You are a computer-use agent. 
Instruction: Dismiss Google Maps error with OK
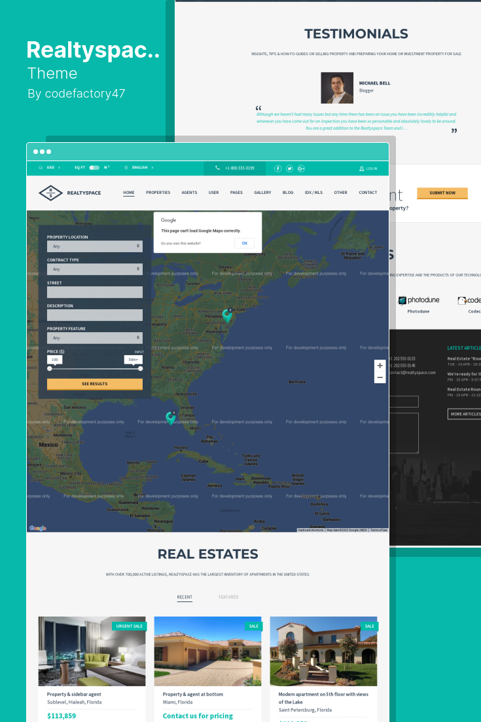coord(245,243)
